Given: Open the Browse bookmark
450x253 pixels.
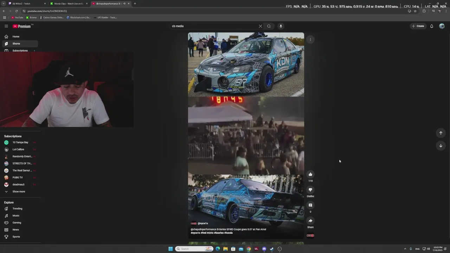Looking at the screenshot, I should point(31,17).
